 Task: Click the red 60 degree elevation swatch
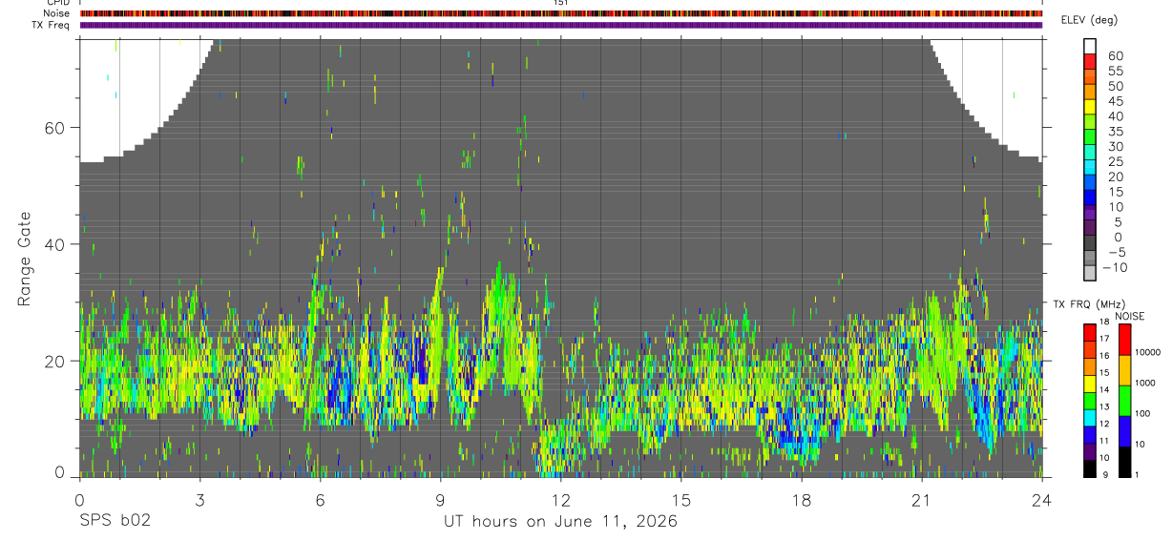point(1092,63)
